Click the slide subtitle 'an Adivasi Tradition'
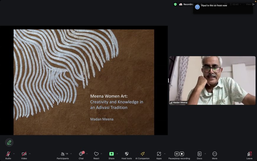 tap(109, 107)
